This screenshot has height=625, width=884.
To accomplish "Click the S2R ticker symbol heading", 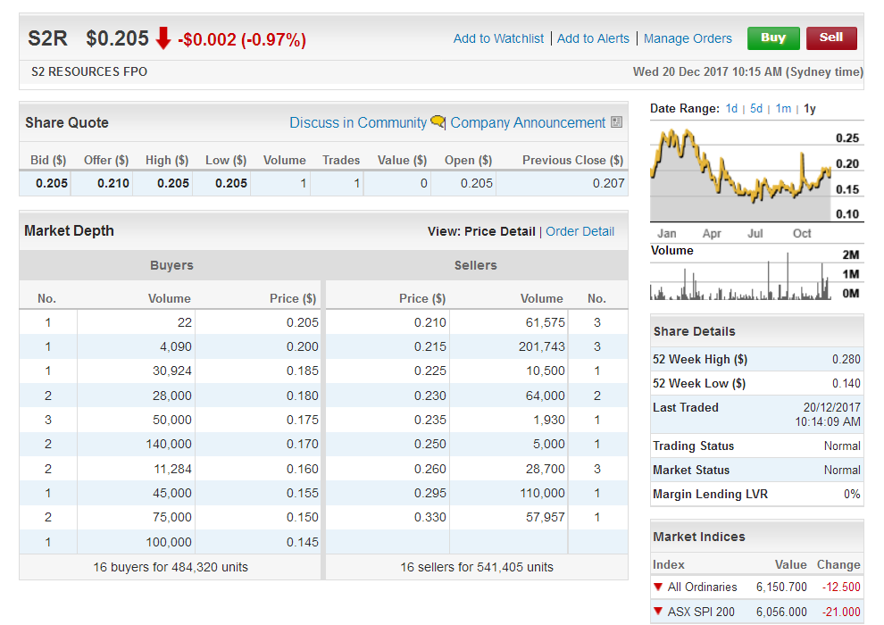I will [x=48, y=38].
